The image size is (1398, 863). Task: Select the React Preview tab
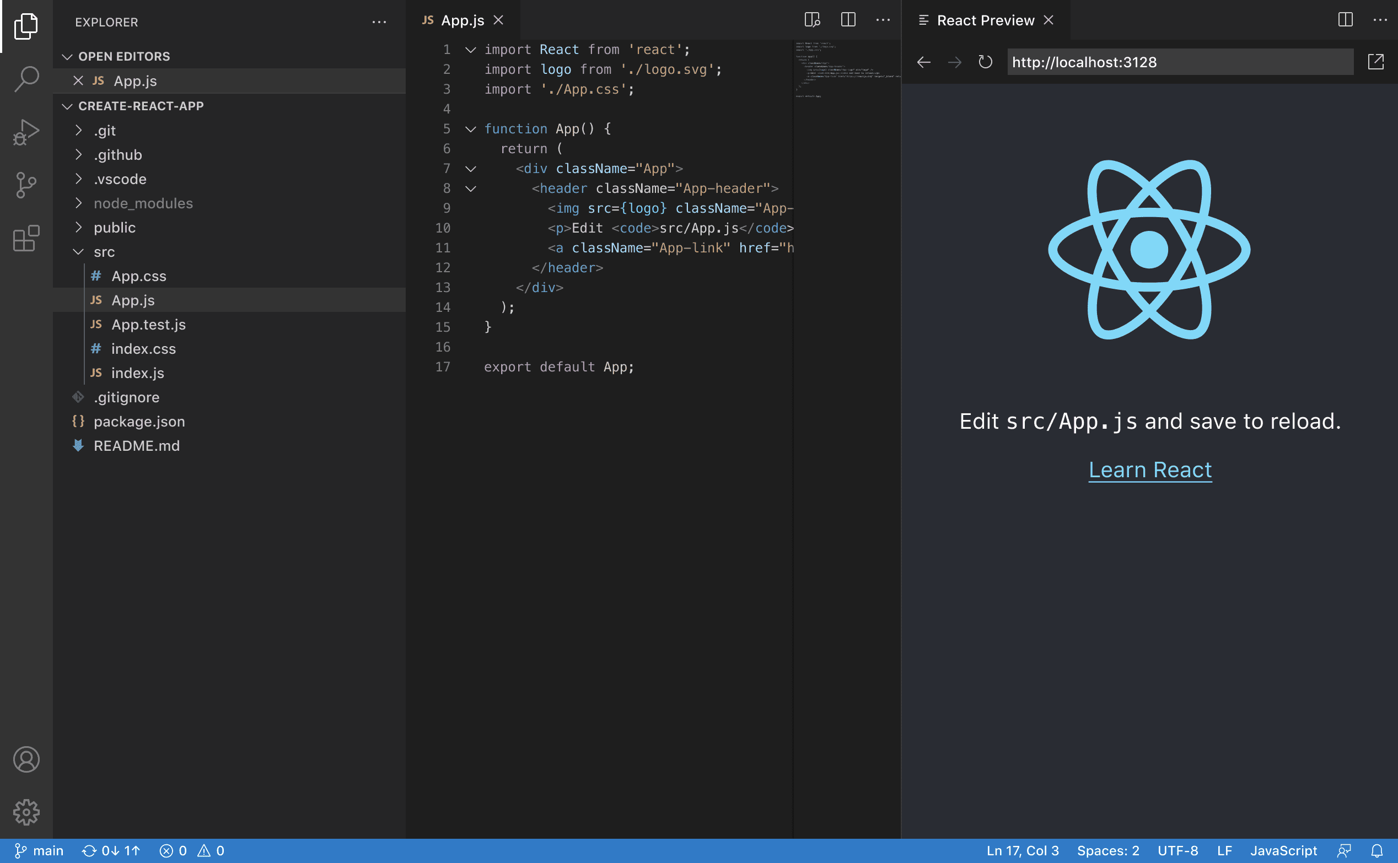tap(985, 20)
